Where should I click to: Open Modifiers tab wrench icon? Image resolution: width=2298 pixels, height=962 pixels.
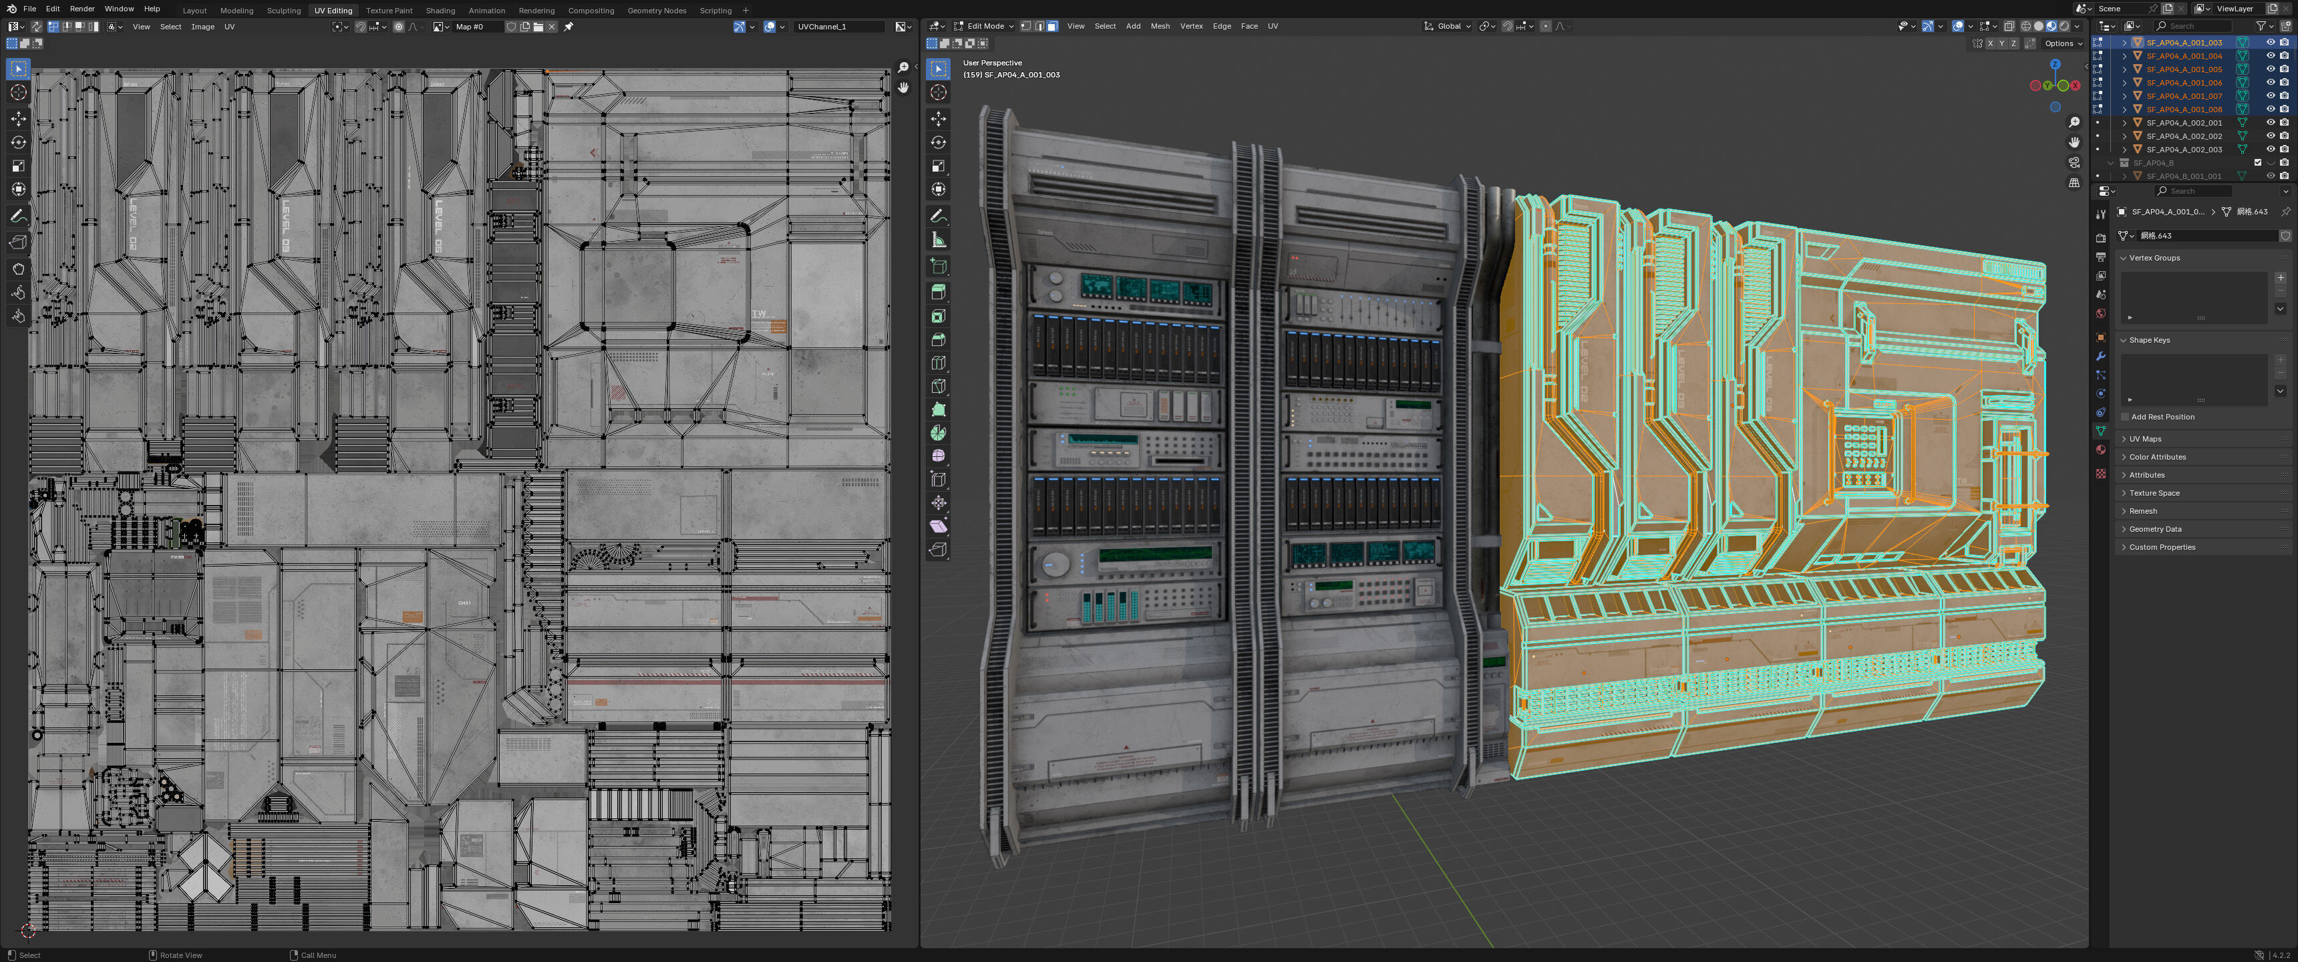point(2101,356)
